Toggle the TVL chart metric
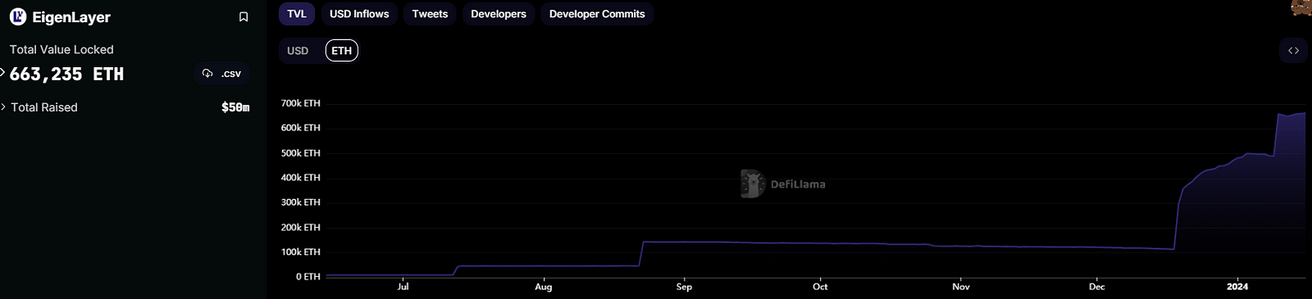 click(297, 14)
